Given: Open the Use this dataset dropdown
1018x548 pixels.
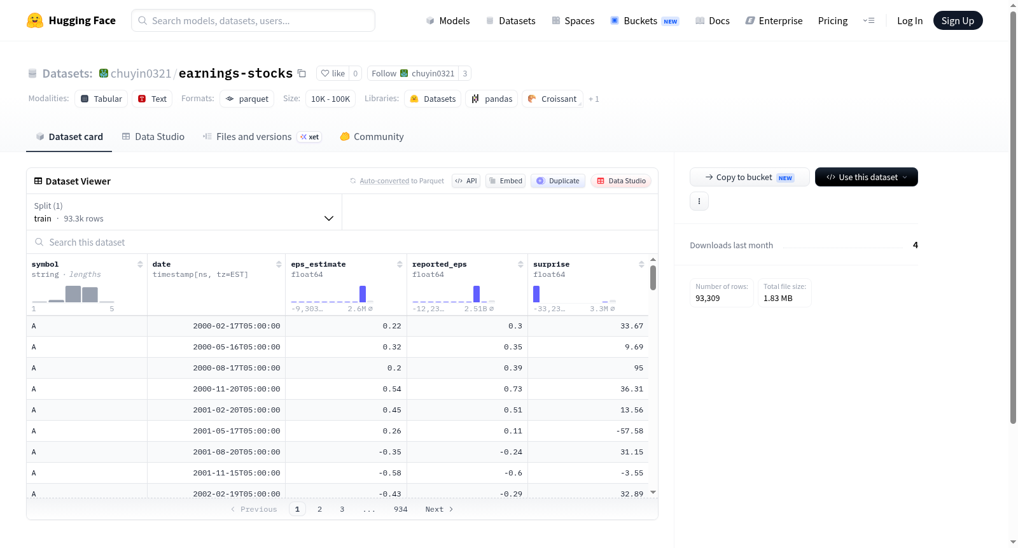Looking at the screenshot, I should pos(866,177).
